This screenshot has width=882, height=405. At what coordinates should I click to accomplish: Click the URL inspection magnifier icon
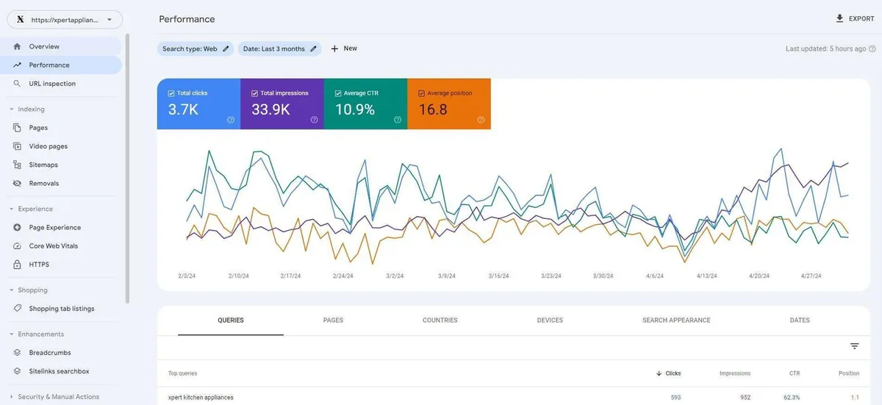(17, 84)
